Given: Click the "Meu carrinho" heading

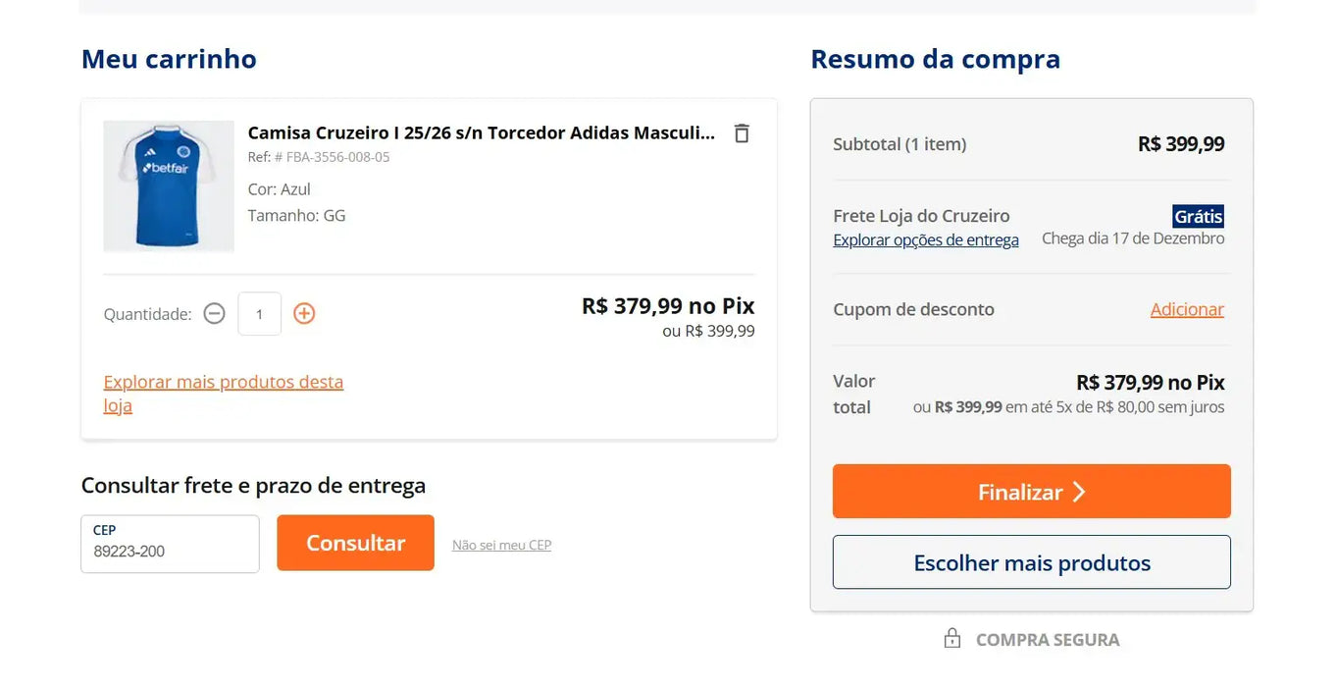Looking at the screenshot, I should (168, 59).
